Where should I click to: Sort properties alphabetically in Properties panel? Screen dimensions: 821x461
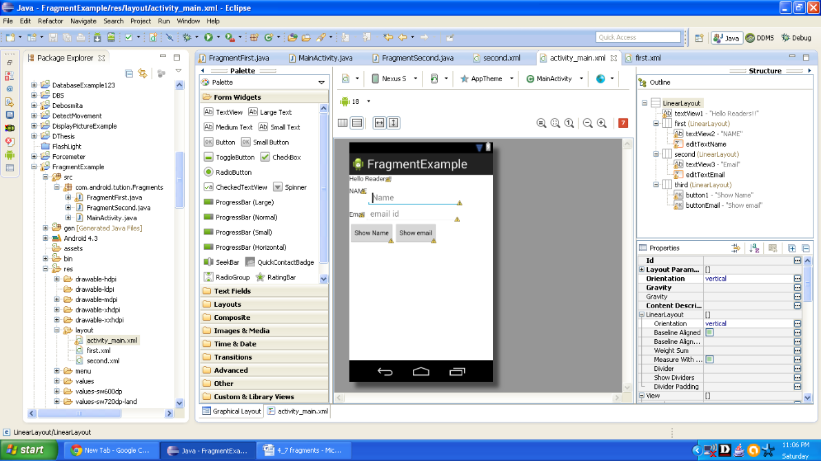(755, 248)
